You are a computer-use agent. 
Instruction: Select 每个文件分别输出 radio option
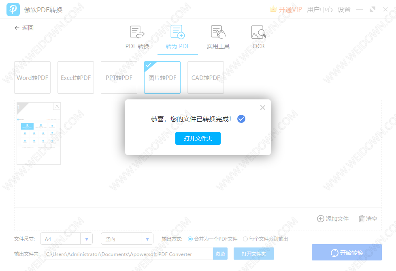(x=266, y=239)
